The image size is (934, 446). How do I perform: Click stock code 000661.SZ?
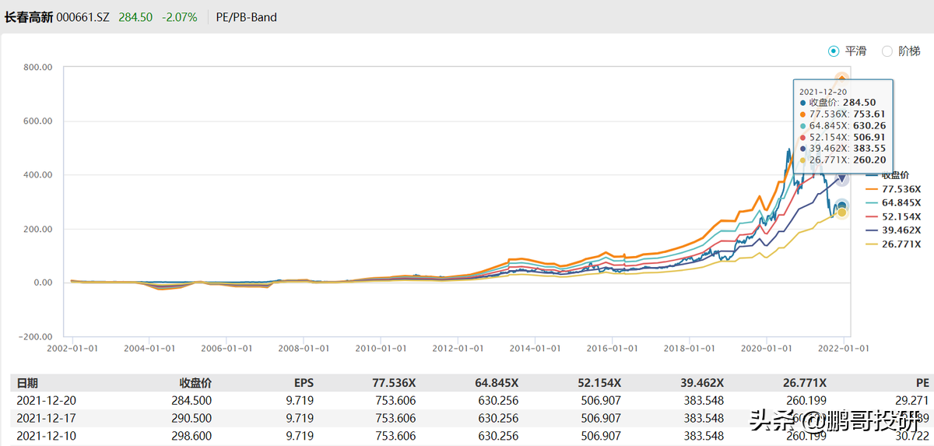click(x=83, y=17)
